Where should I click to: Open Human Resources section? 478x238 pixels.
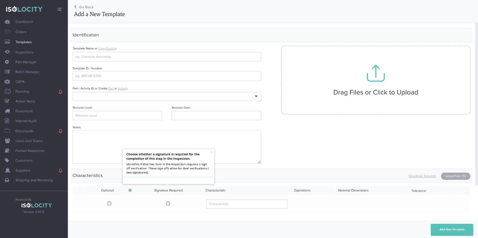click(x=30, y=151)
